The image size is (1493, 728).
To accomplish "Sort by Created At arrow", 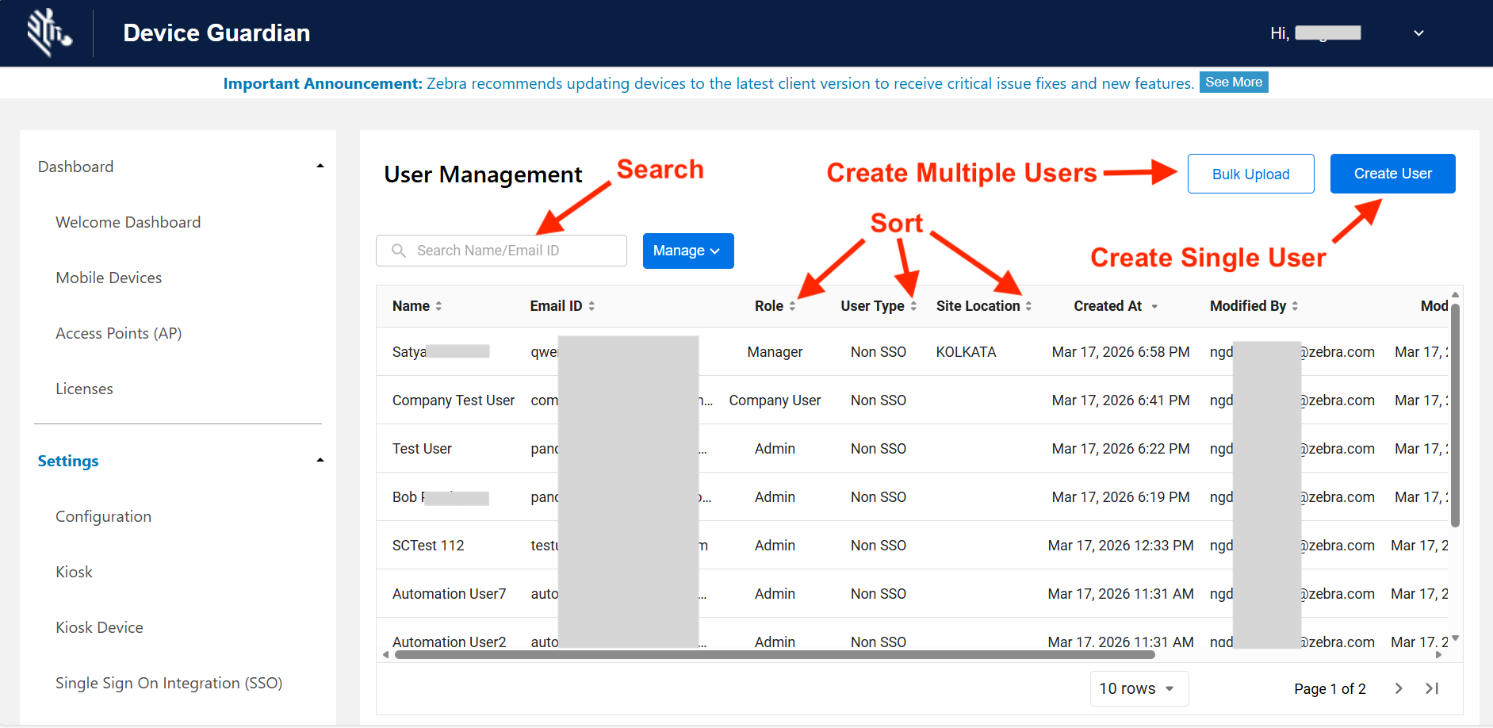I will pos(1154,307).
